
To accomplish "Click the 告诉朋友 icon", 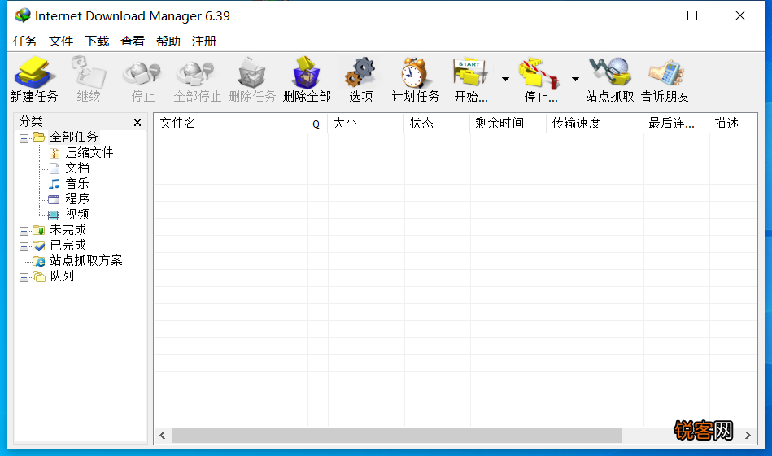I will 665,73.
